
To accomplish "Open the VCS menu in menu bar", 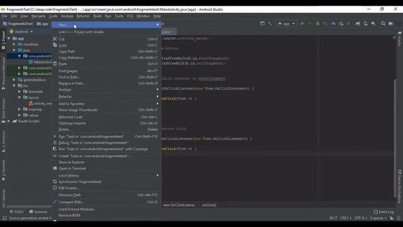I will click(130, 16).
